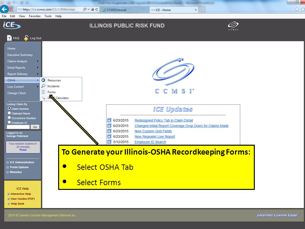Open browser favorites star icon

[303, 9]
